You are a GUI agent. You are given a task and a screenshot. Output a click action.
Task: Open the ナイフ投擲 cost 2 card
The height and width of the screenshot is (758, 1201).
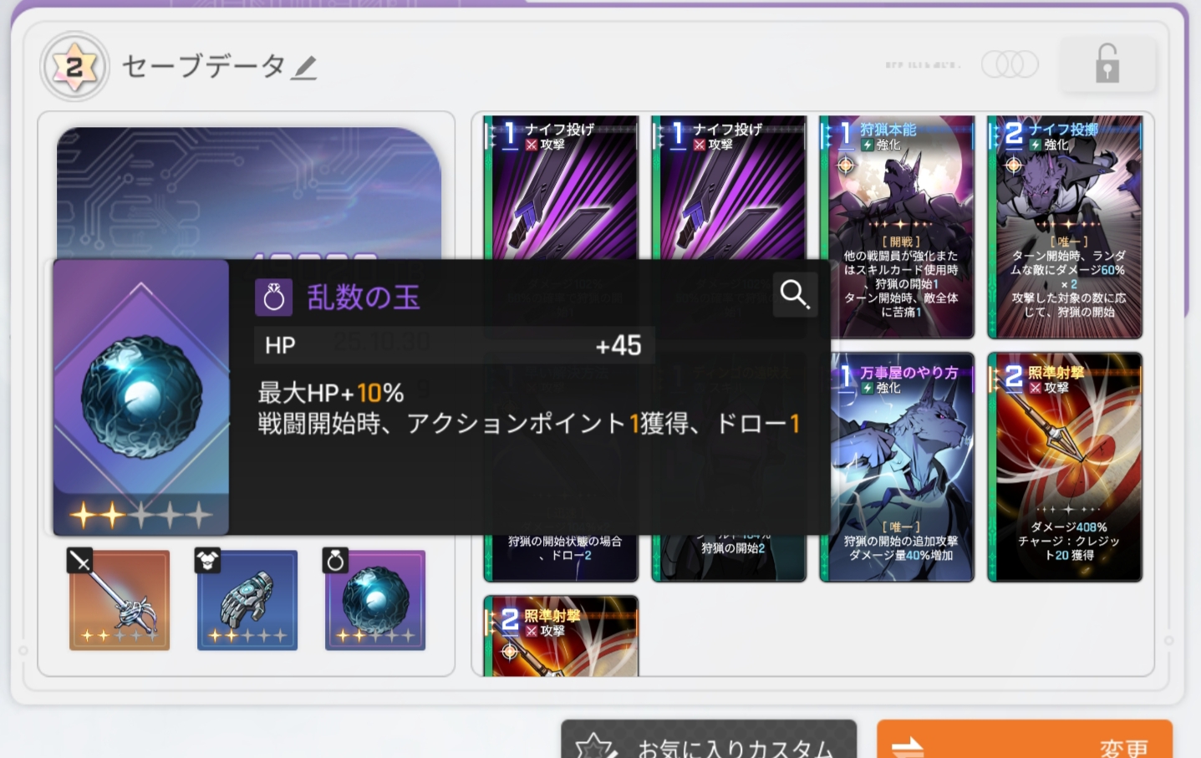[x=1065, y=226]
